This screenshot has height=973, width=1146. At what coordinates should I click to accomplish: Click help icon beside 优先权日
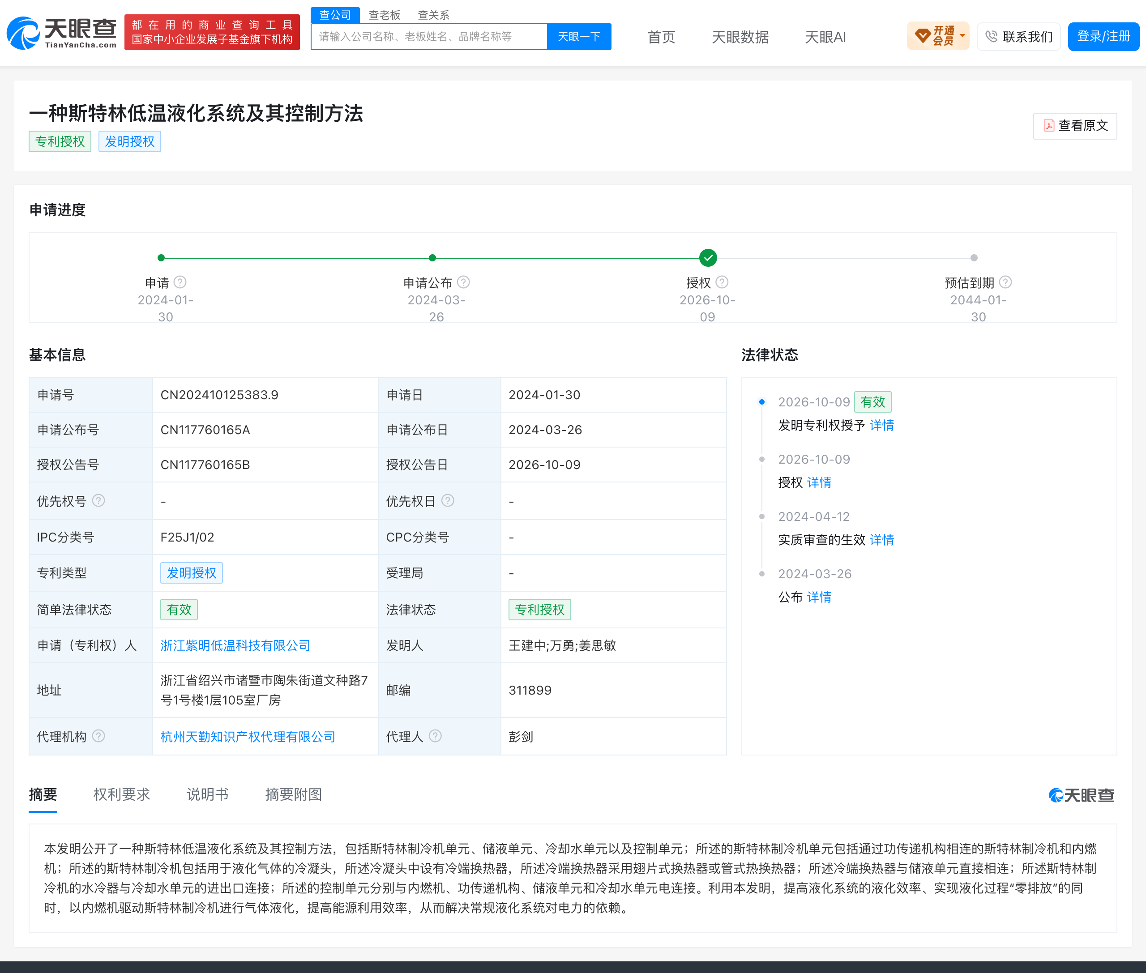pos(448,501)
